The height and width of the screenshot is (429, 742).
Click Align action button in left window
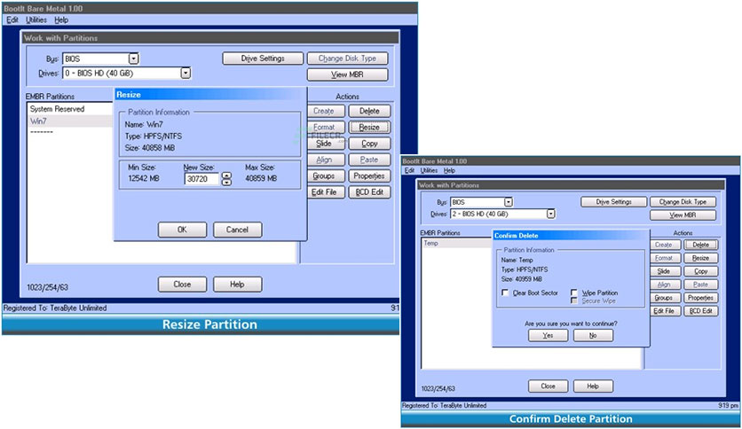pos(326,160)
